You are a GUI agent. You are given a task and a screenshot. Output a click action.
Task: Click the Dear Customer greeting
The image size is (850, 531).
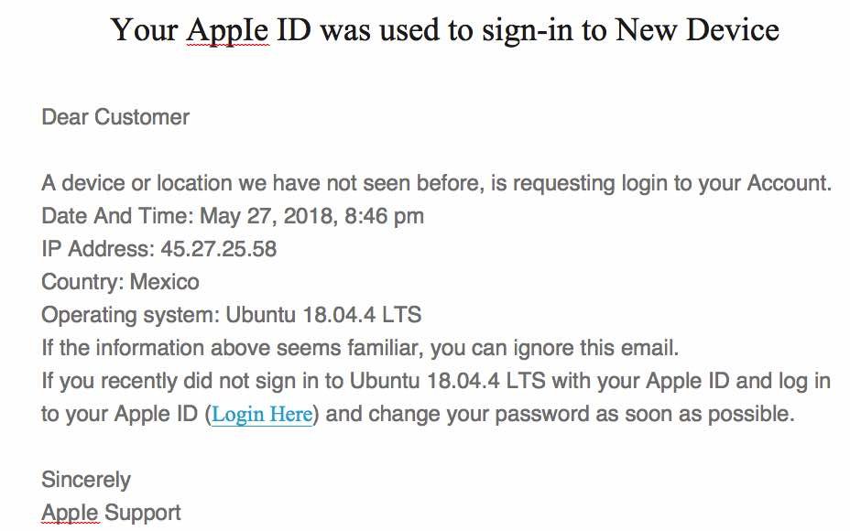click(x=115, y=117)
